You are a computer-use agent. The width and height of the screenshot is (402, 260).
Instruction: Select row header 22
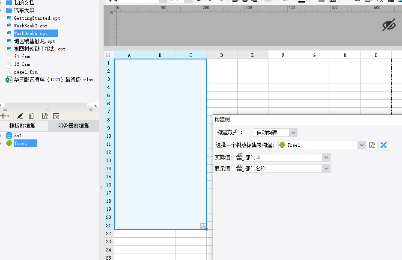click(x=109, y=233)
